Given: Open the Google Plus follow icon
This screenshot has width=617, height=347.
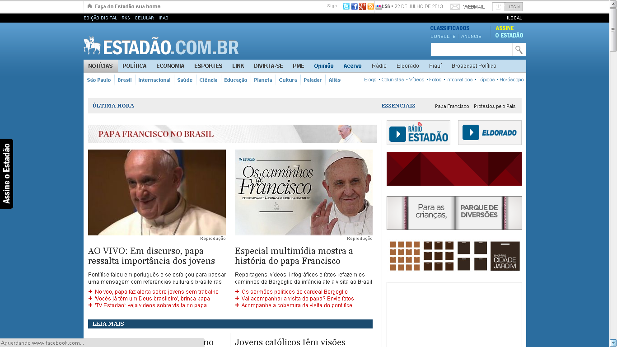Looking at the screenshot, I should point(362,6).
